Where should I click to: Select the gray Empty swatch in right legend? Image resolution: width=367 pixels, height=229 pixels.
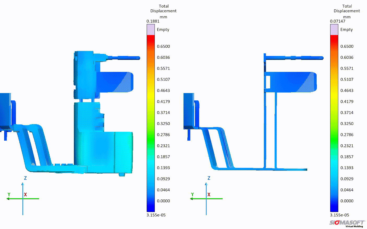[334, 30]
